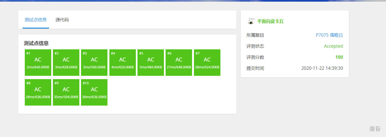Click test case #3 result tile
The width and height of the screenshot is (386, 137).
pos(94,63)
